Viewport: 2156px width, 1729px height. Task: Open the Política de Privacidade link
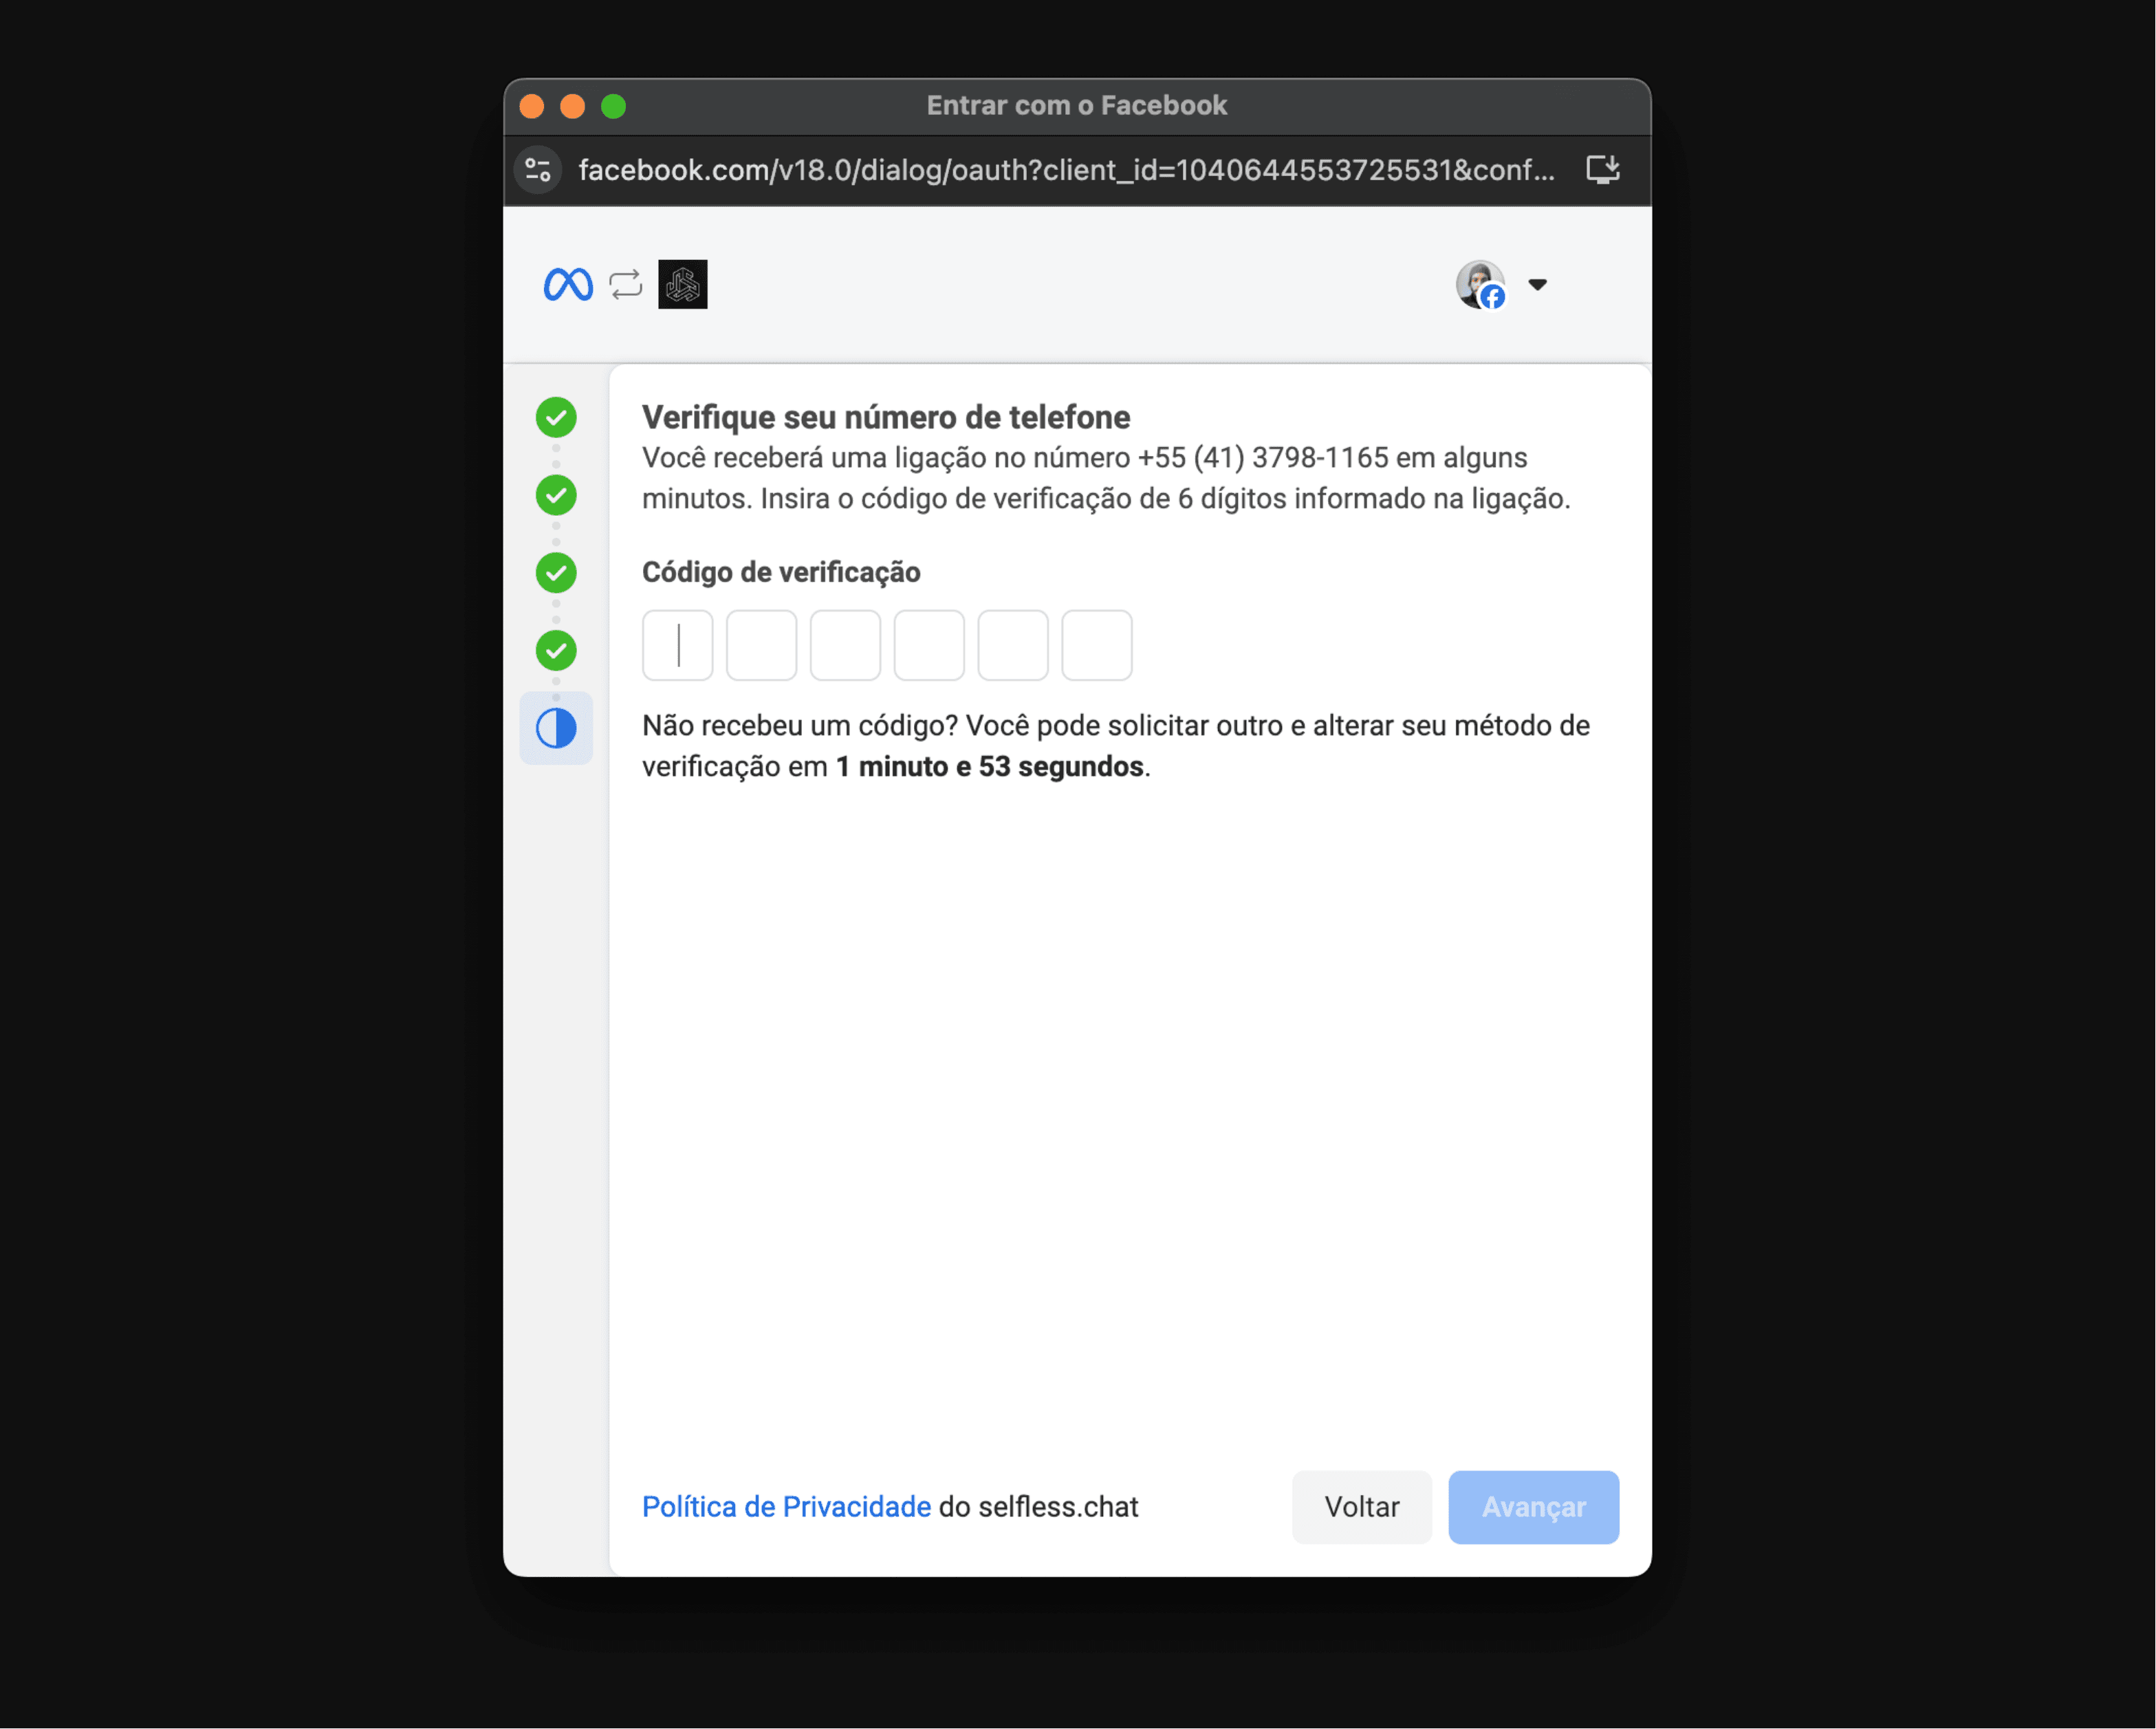786,1507
